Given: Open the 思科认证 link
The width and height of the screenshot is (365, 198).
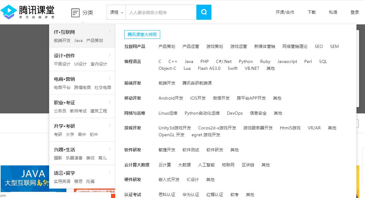Looking at the screenshot, I should coord(167,195).
